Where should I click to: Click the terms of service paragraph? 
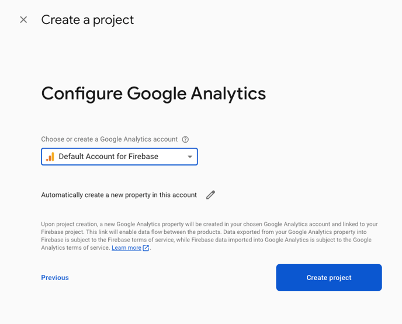point(209,236)
